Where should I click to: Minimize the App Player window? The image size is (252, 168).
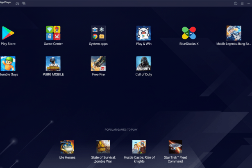click(249, 3)
